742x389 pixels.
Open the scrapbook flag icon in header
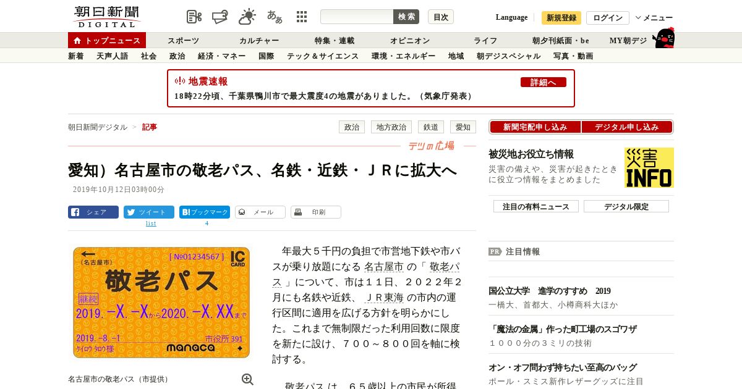tap(220, 17)
